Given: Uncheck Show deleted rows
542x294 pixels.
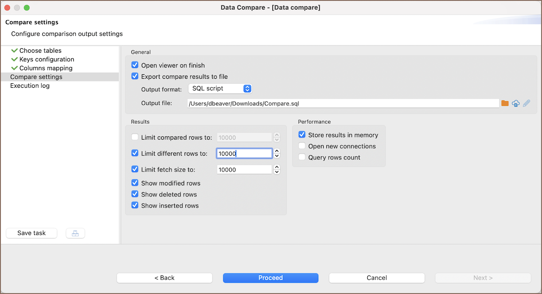Looking at the screenshot, I should pyautogui.click(x=135, y=194).
